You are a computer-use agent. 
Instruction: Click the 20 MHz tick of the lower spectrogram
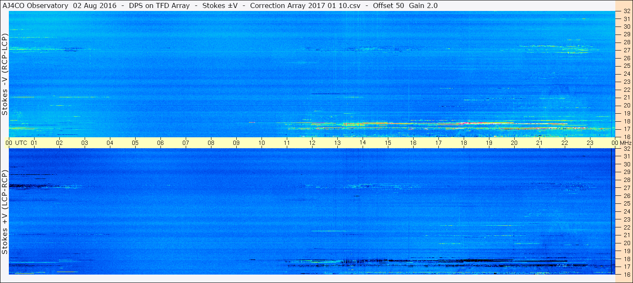[x=626, y=243]
